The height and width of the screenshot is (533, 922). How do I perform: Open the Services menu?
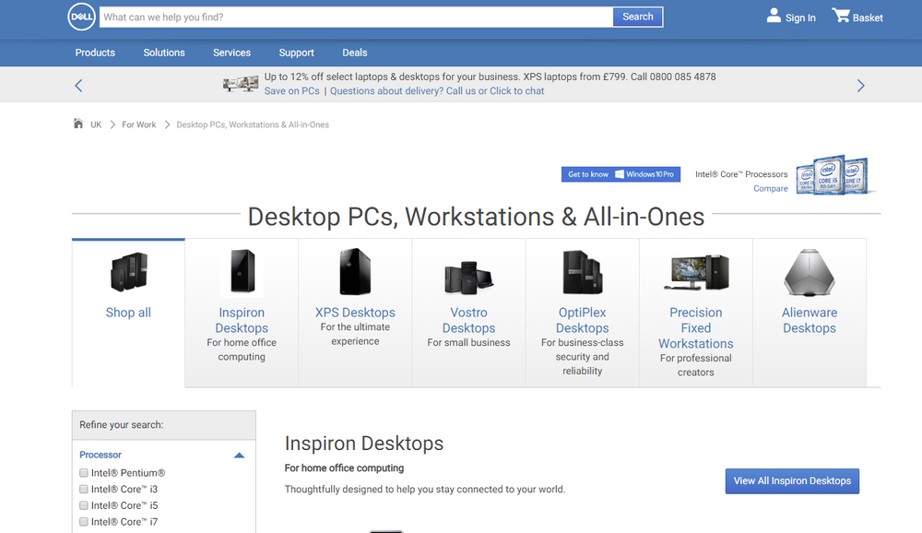click(231, 53)
